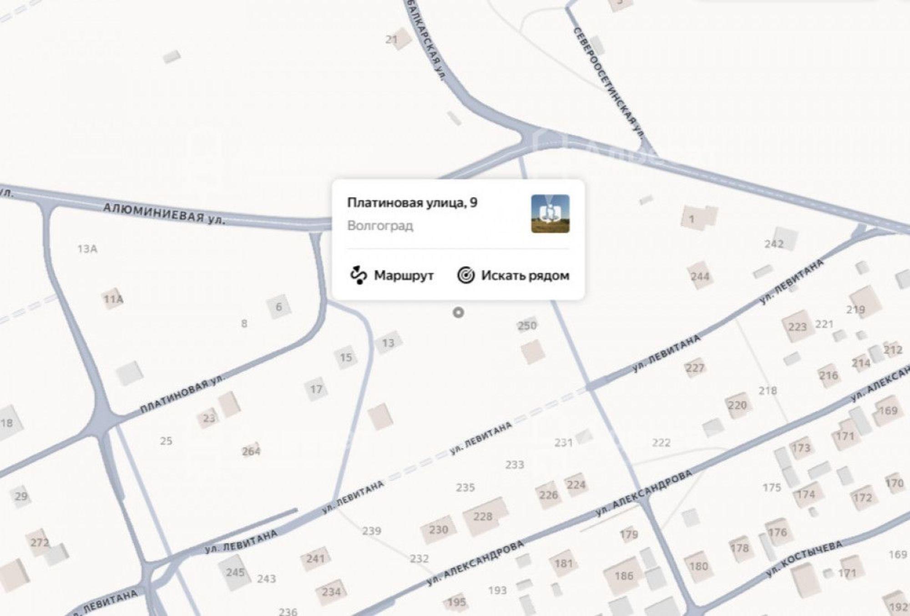Select building number 176
The image size is (910, 616).
[x=778, y=532]
